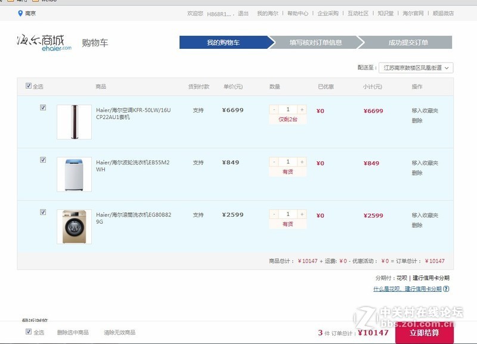Click the quantity field for EB55M2WH washer
Image resolution: width=477 pixels, height=344 pixels.
click(x=288, y=162)
